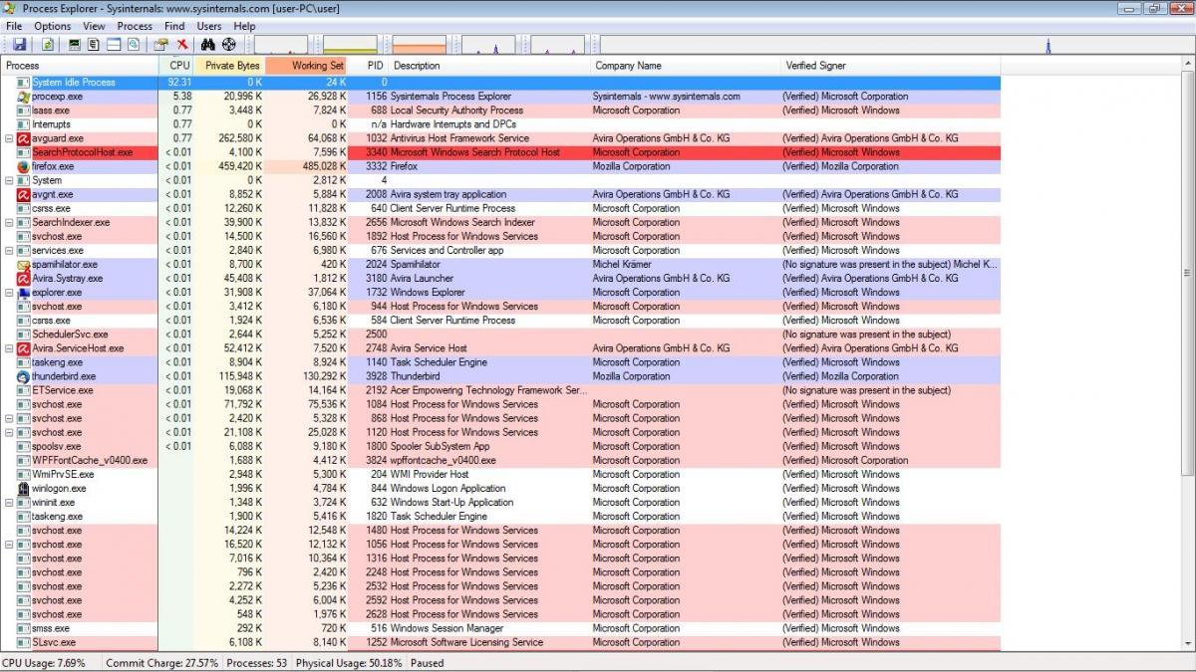The height and width of the screenshot is (672, 1196).
Task: Click Commit Charge 27.57% in status bar
Action: coord(161,663)
